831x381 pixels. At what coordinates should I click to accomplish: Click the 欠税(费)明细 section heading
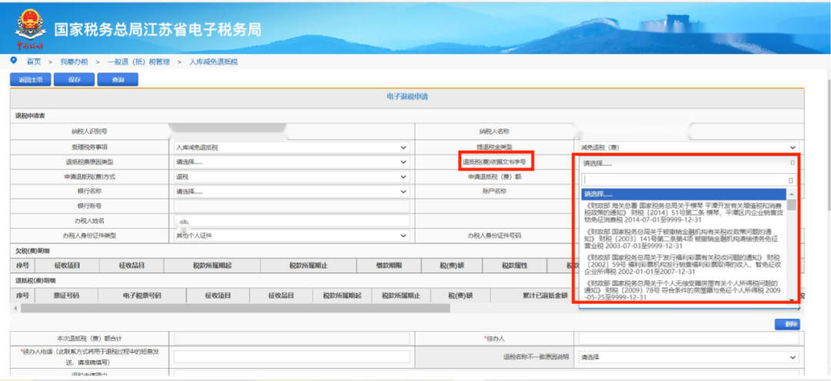tap(32, 250)
